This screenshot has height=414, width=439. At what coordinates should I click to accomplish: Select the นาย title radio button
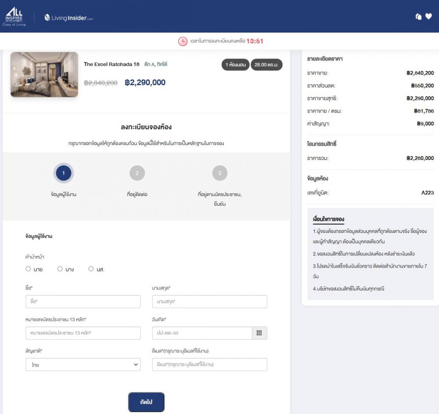click(28, 269)
